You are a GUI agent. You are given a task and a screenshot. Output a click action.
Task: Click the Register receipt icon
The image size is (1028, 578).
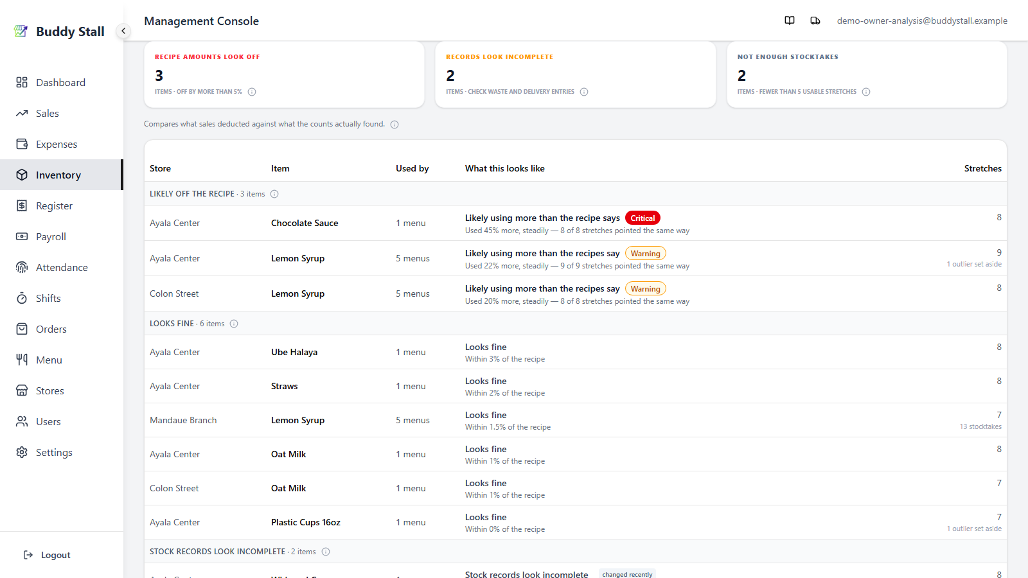point(22,206)
